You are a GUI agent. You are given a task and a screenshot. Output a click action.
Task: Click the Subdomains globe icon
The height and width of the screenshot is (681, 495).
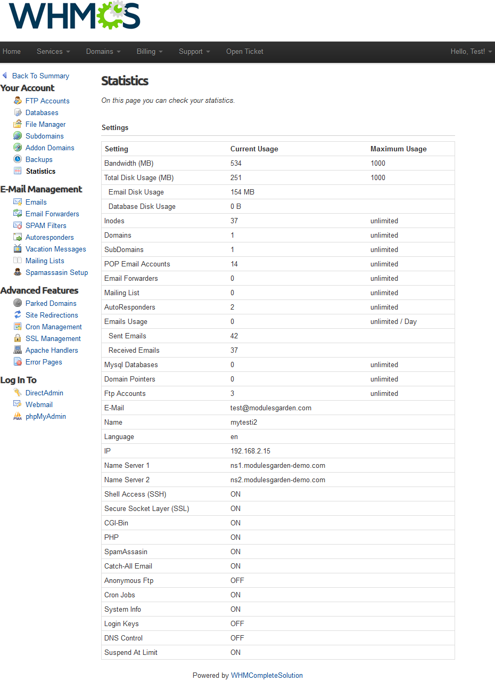[x=18, y=136]
